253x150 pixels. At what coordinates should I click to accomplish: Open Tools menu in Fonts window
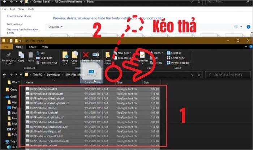click(31, 9)
